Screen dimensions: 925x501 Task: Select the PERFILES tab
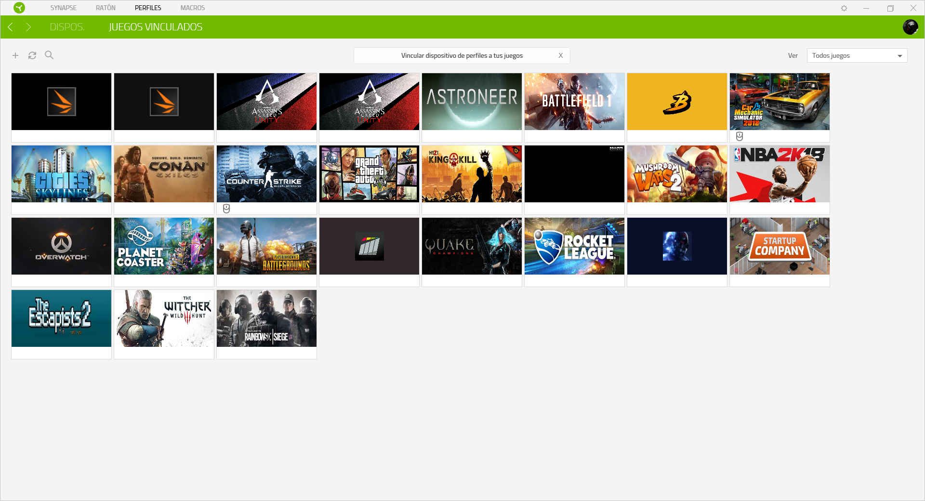pos(148,8)
